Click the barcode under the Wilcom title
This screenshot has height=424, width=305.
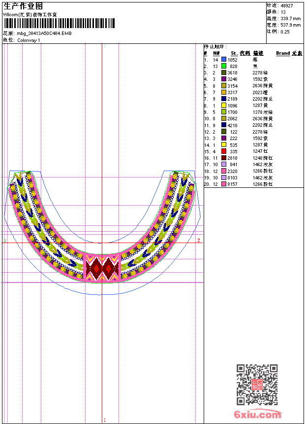pos(59,24)
